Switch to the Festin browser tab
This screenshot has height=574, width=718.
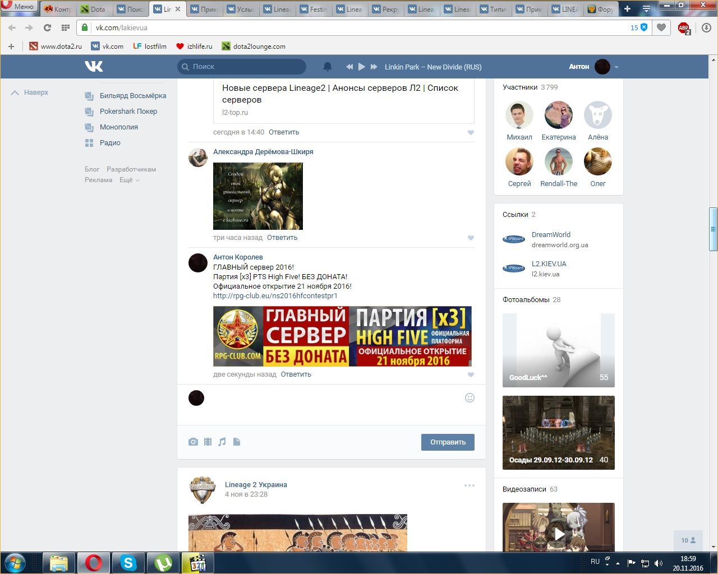tap(314, 10)
